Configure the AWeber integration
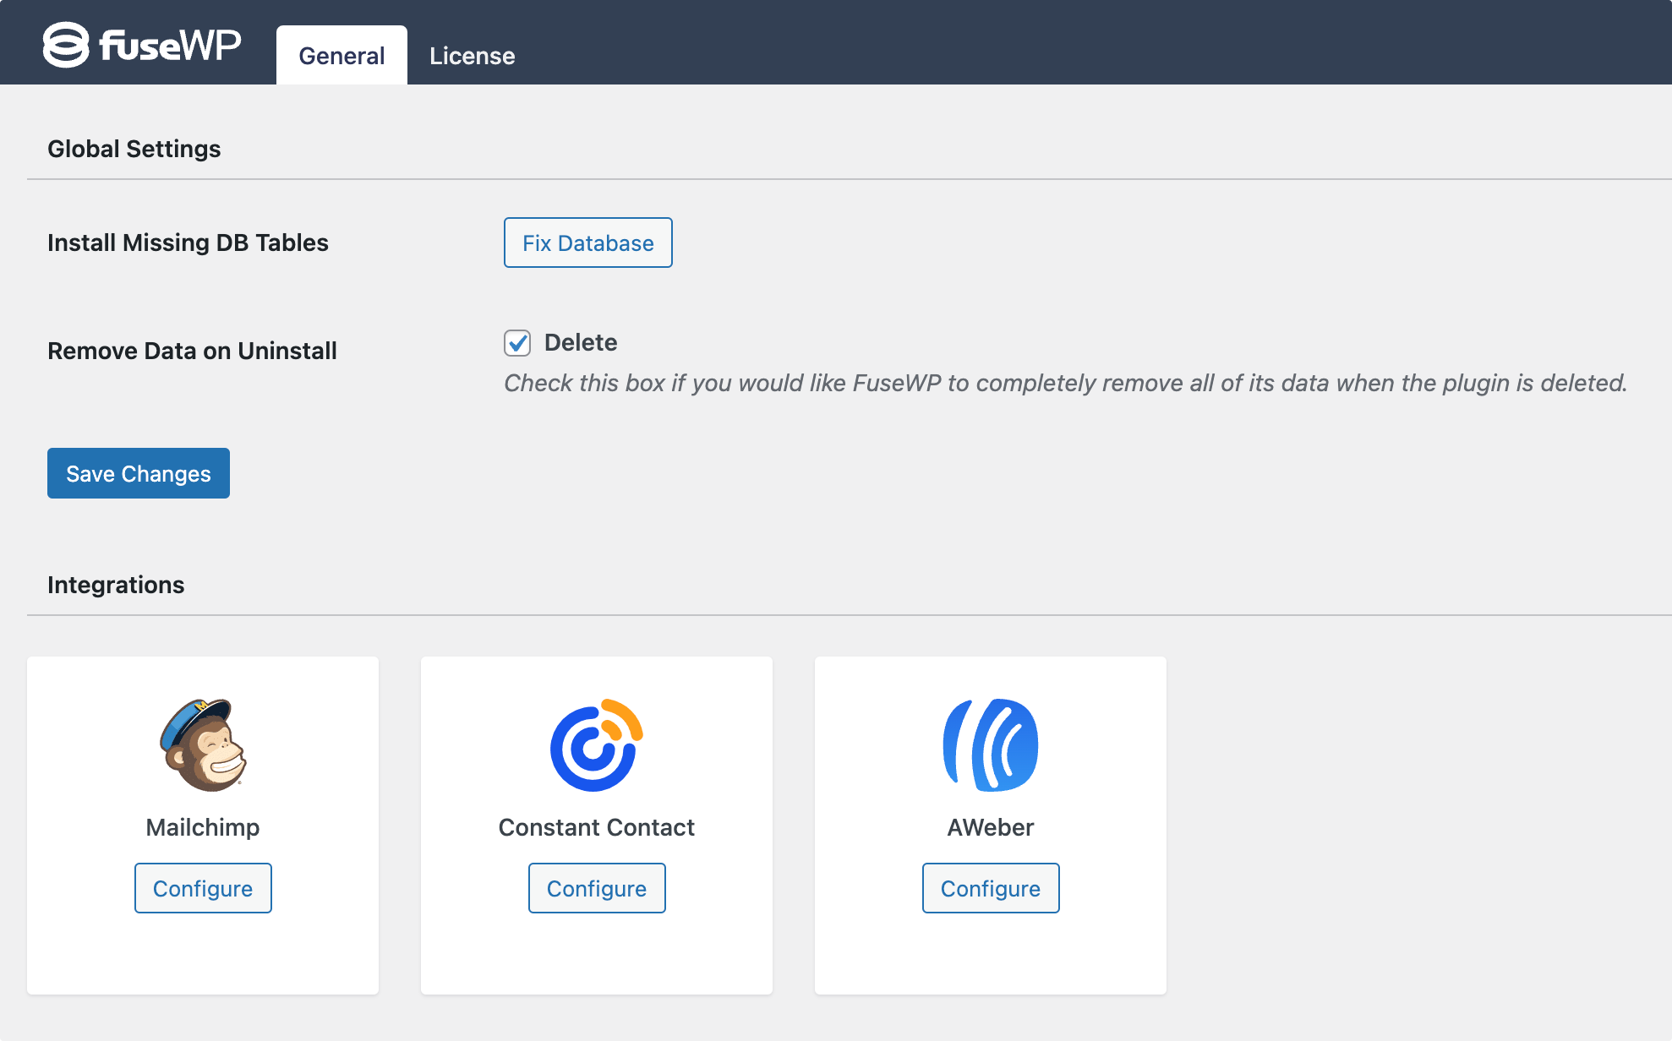This screenshot has height=1041, width=1672. coord(991,888)
